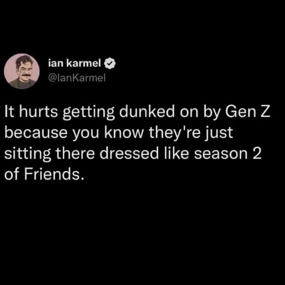This screenshot has width=285, height=285.
Task: Click the word 'getting' in the tweet
Action: click(89, 112)
